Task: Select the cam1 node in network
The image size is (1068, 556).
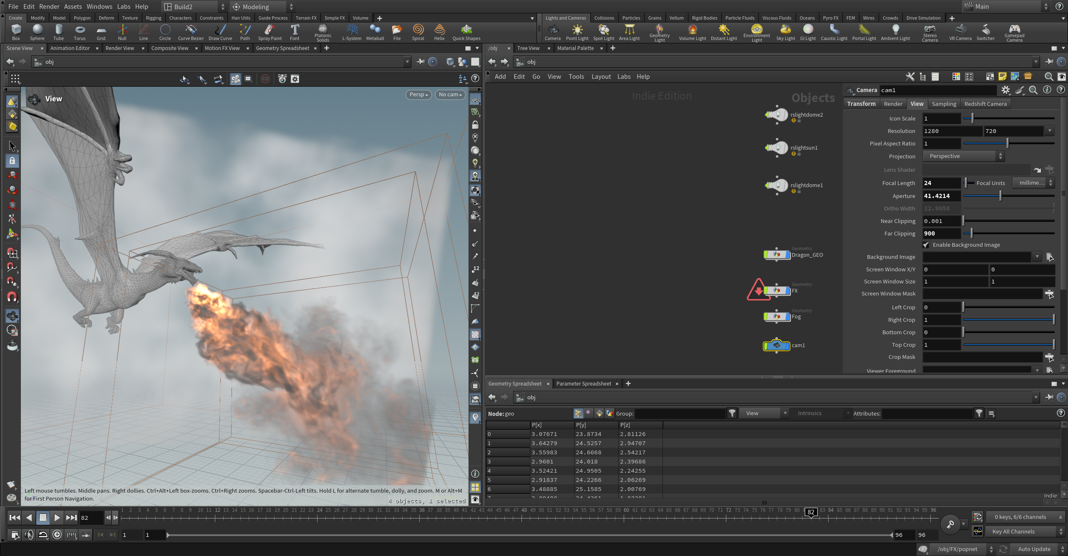Action: tap(776, 346)
